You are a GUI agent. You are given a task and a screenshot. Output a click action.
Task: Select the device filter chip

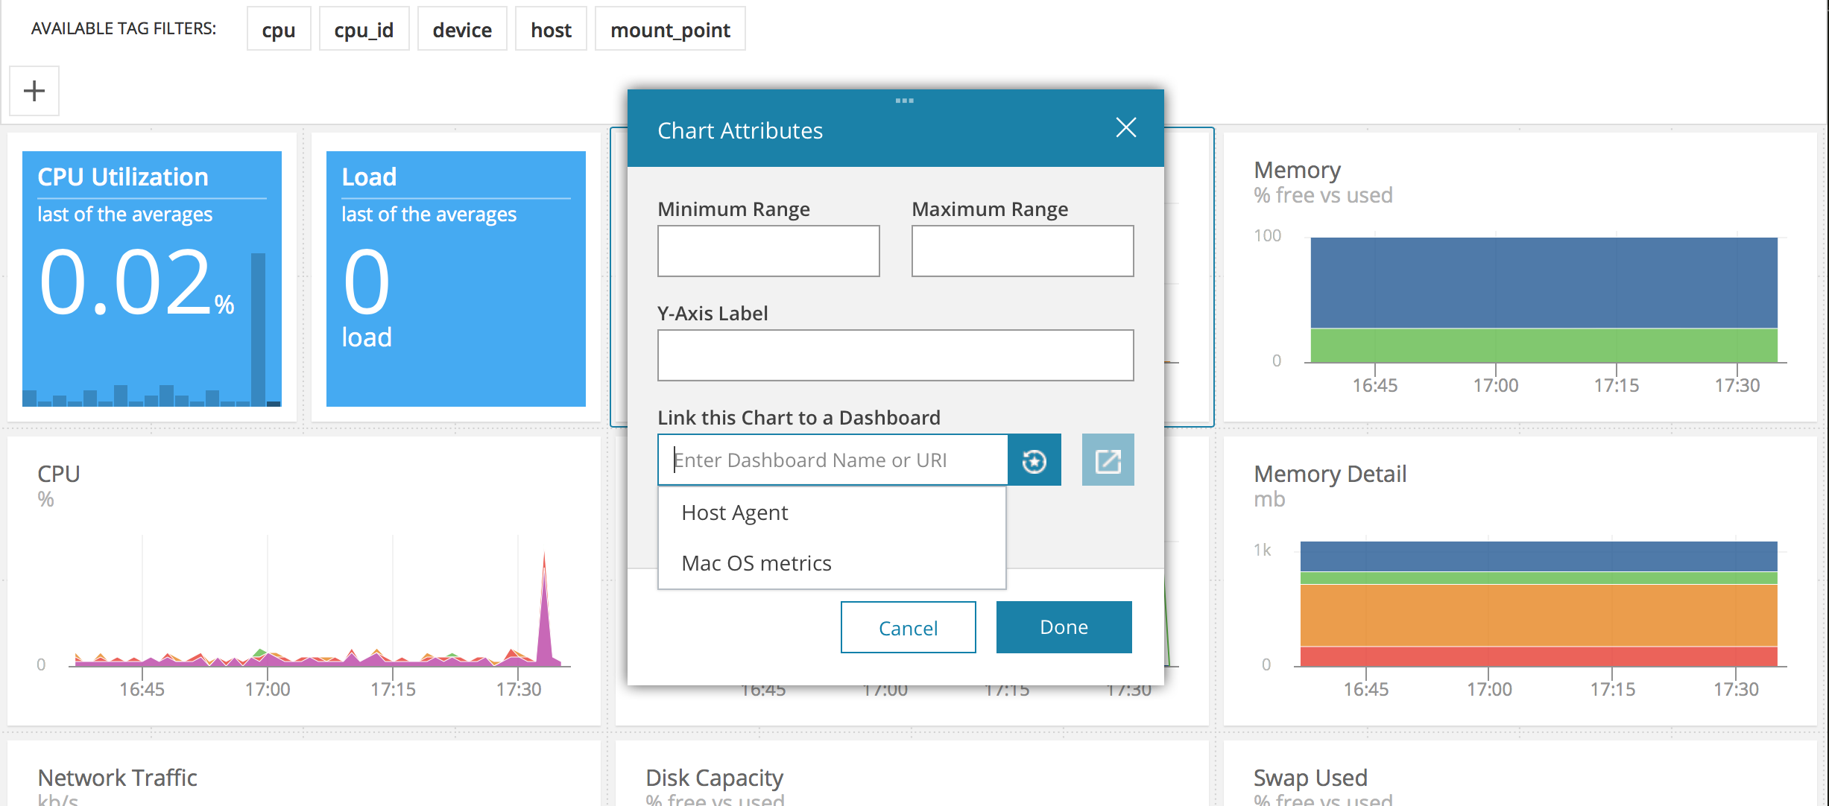pos(462,29)
